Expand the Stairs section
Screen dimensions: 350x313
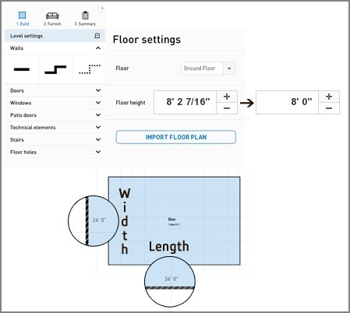click(98, 139)
